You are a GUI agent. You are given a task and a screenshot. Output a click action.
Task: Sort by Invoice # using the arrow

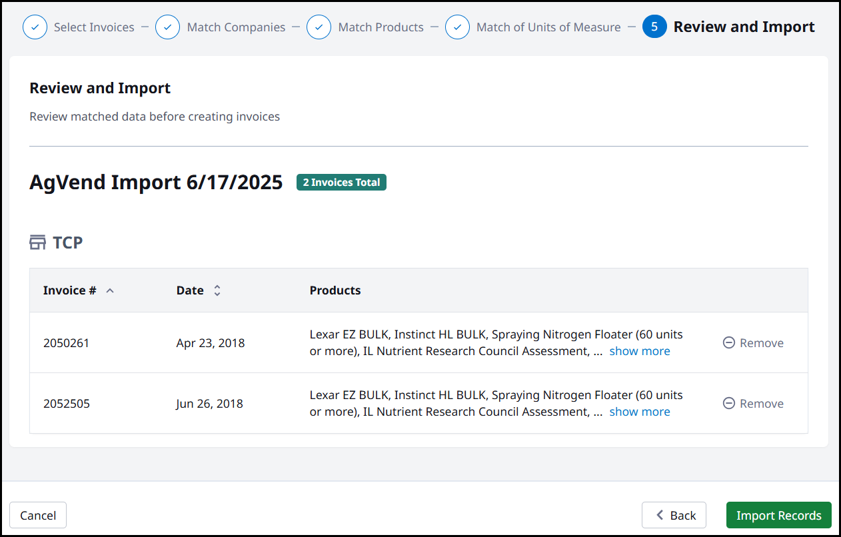point(110,290)
